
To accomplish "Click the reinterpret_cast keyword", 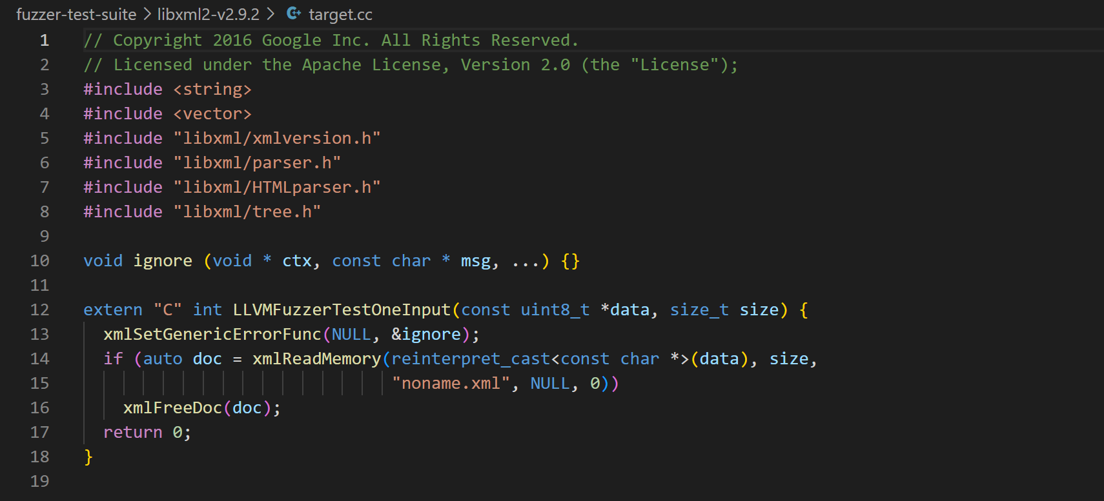I will pyautogui.click(x=471, y=359).
